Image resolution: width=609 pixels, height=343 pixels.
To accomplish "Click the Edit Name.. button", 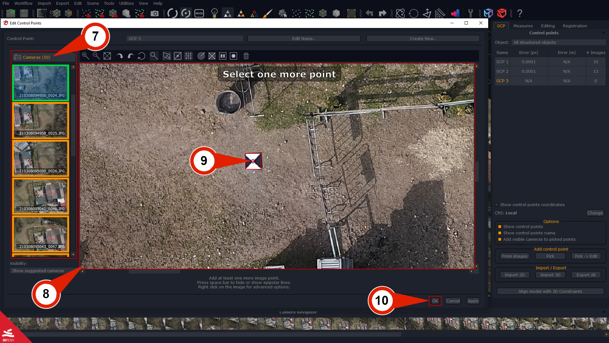I will pos(304,38).
